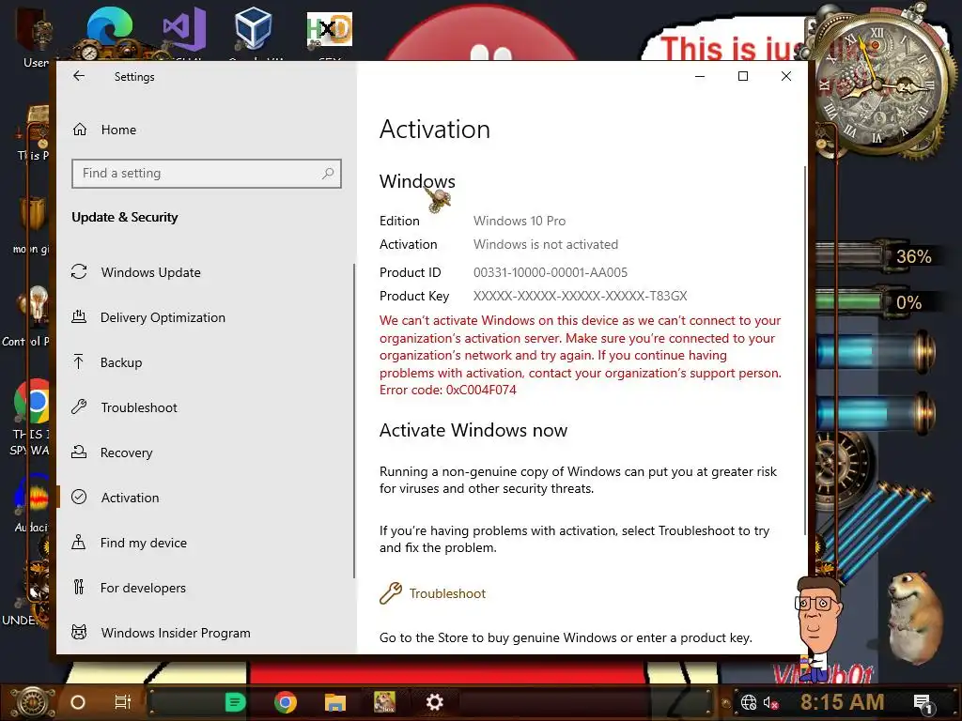
Task: Select Troubleshoot in the sidebar
Action: (x=139, y=407)
